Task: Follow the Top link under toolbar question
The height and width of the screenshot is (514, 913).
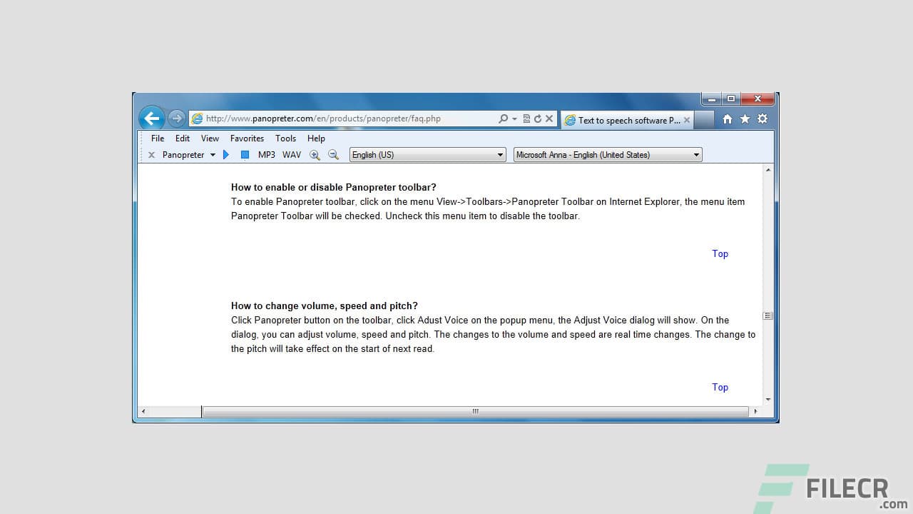Action: [x=720, y=253]
